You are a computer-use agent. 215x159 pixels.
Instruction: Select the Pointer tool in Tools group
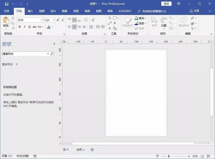pyautogui.click(x=110, y=18)
